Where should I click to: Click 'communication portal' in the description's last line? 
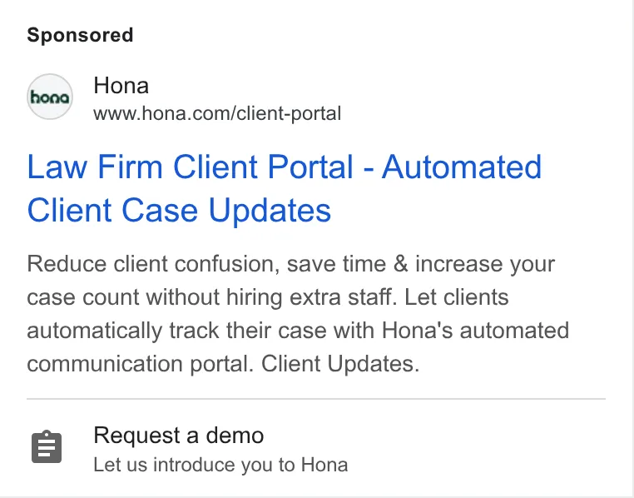click(140, 364)
